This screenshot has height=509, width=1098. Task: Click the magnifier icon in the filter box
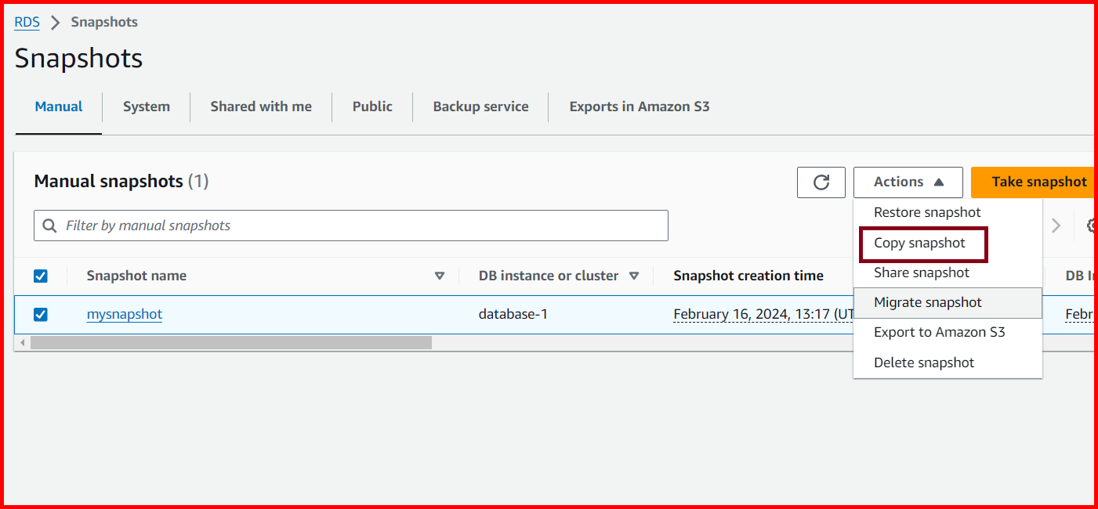pyautogui.click(x=49, y=226)
